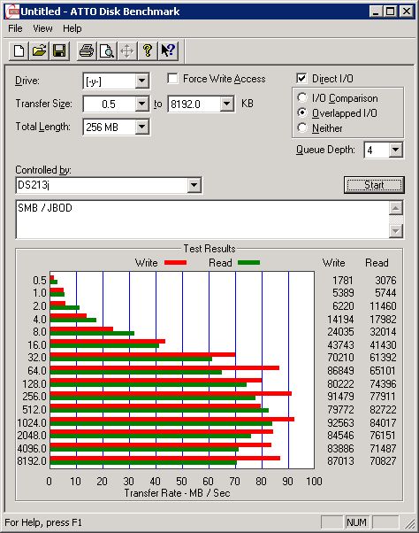Open Print Preview icon
The image size is (419, 533).
(x=107, y=51)
